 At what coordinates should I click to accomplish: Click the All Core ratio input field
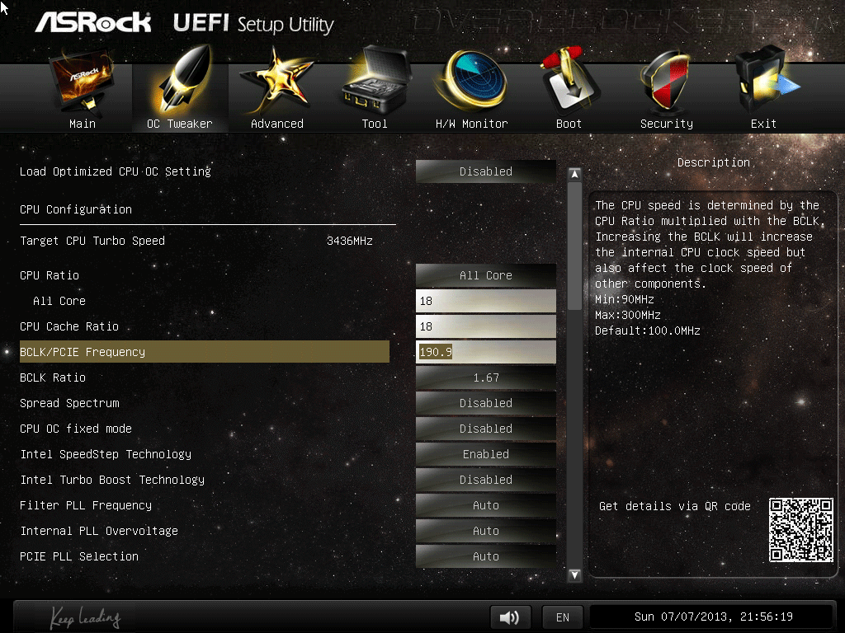pos(485,301)
